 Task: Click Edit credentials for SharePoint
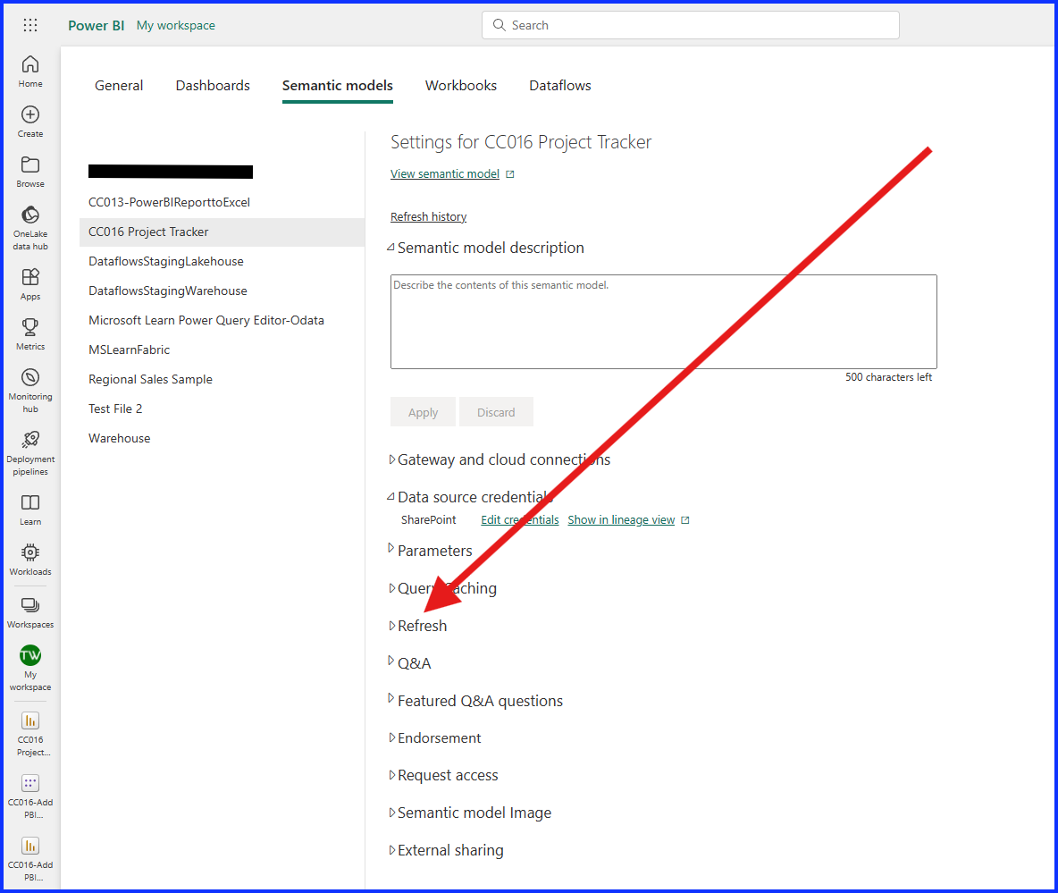coord(519,520)
